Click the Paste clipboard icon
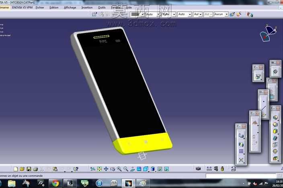 55,169
